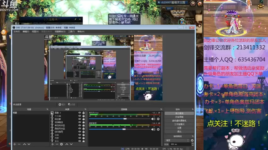This screenshot has width=268, height=150.
Task: Open the 视图(V) menu
Action: [x=35, y=31]
